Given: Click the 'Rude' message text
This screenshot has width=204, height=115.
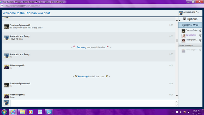Looking at the screenshot, I should pyautogui.click(x=12, y=97).
